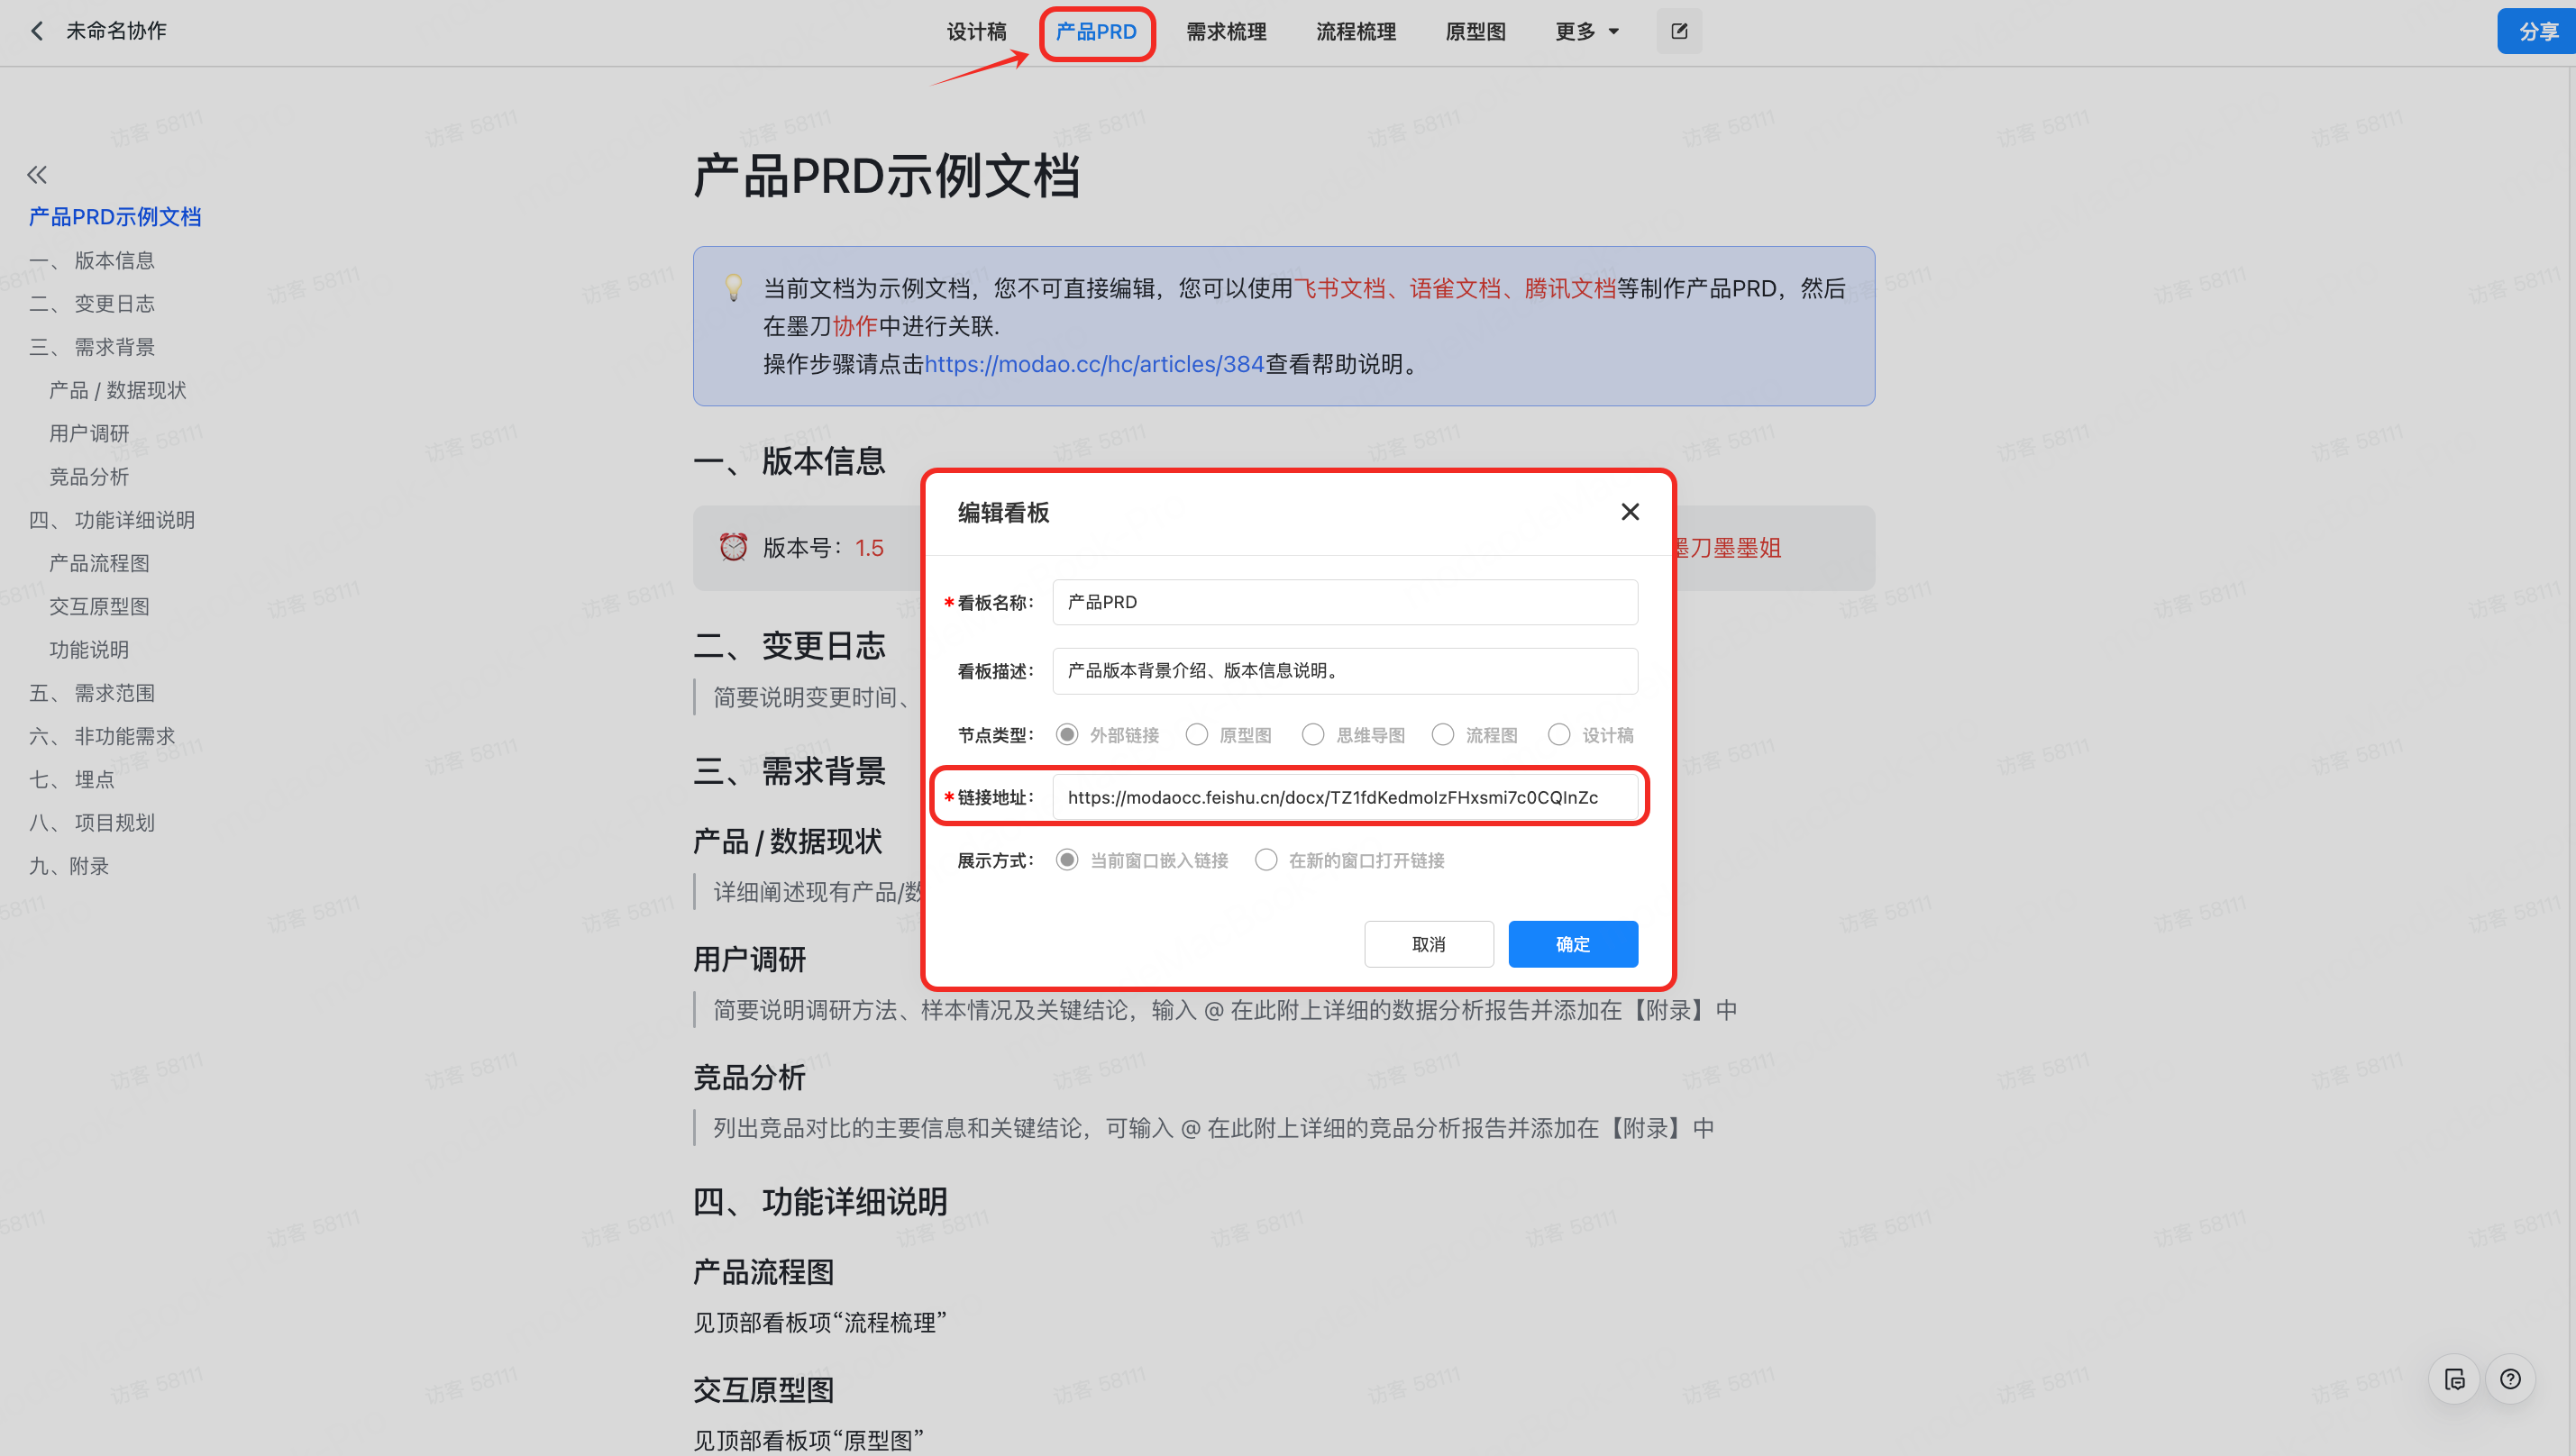Viewport: 2576px width, 1456px height.
Task: Open the help question mark icon
Action: 2510,1379
